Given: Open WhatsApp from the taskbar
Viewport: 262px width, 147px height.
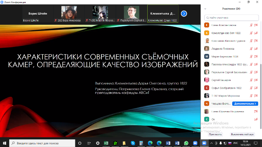Looking at the screenshot, I should pyautogui.click(x=186, y=143).
